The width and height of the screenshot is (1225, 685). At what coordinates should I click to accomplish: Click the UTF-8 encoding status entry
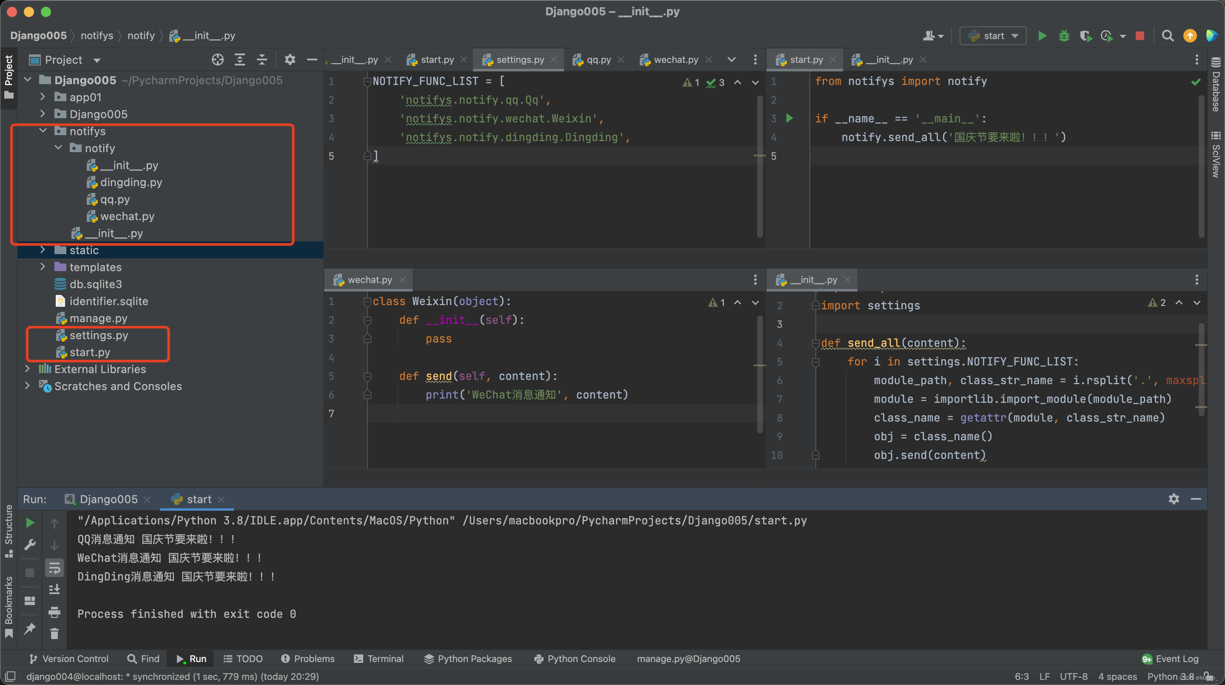click(x=1073, y=676)
